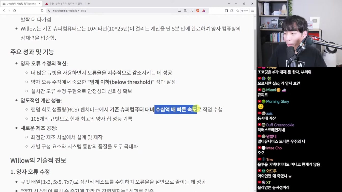
Task: Click chat user name Tnw
Action: point(269,159)
